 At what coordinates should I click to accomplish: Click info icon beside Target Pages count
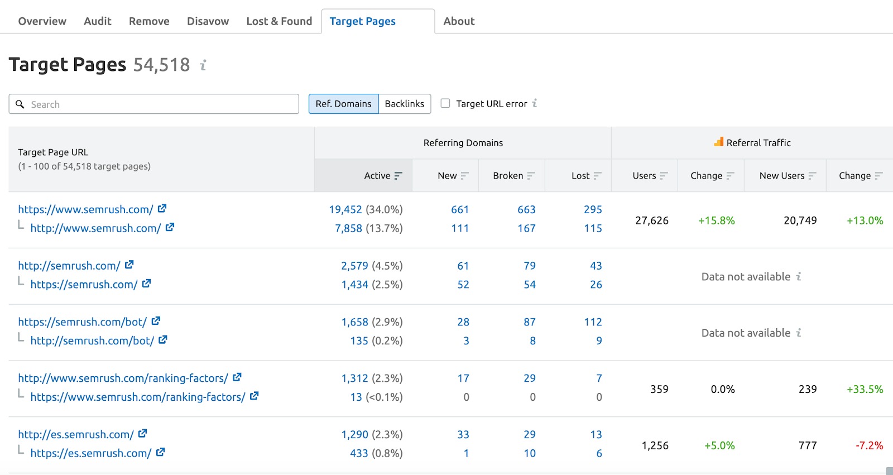pyautogui.click(x=203, y=65)
